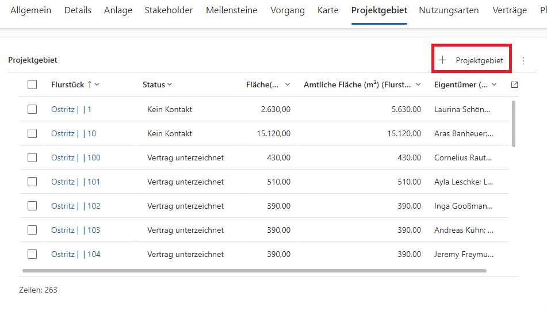Toggle the select-all checkbox in header
Viewport: 547px width, 311px height.
[x=32, y=85]
